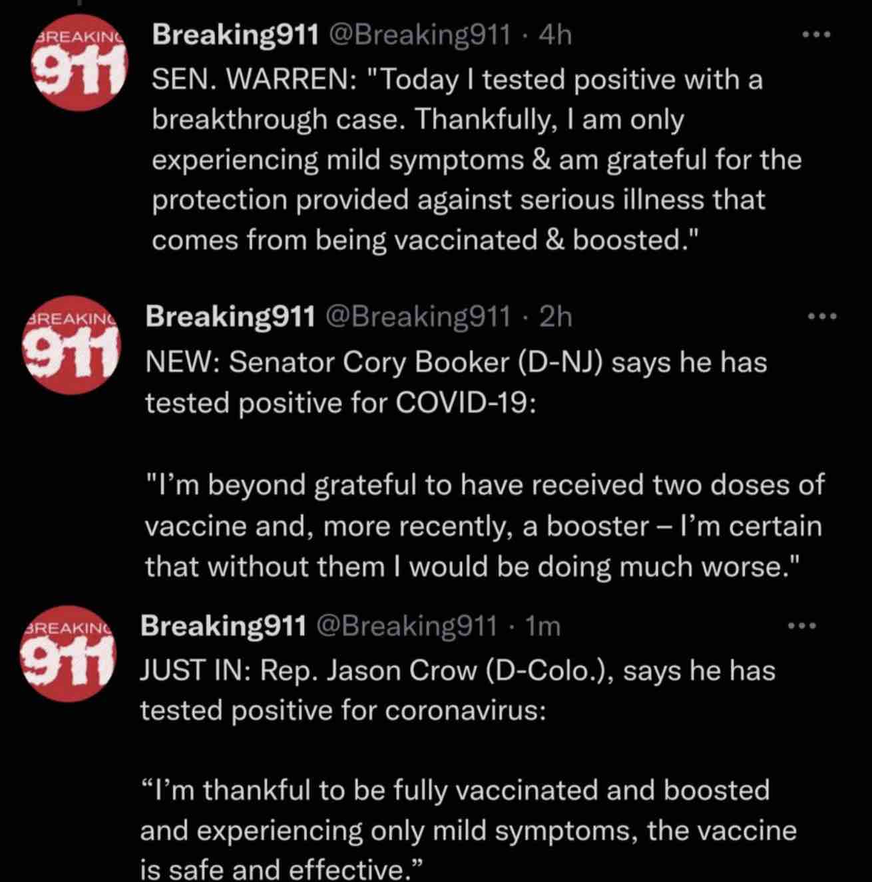Click Crow's 'I'm thankful to be fully vaccinated' quote
The height and width of the screenshot is (882, 872).
click(469, 829)
